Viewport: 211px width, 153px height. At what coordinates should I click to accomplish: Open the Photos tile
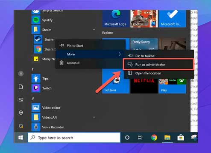coord(144,19)
